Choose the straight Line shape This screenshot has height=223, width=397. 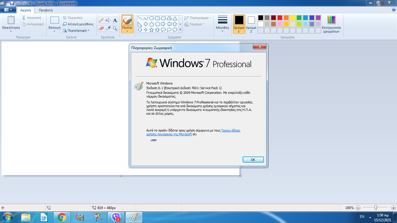pyautogui.click(x=140, y=18)
